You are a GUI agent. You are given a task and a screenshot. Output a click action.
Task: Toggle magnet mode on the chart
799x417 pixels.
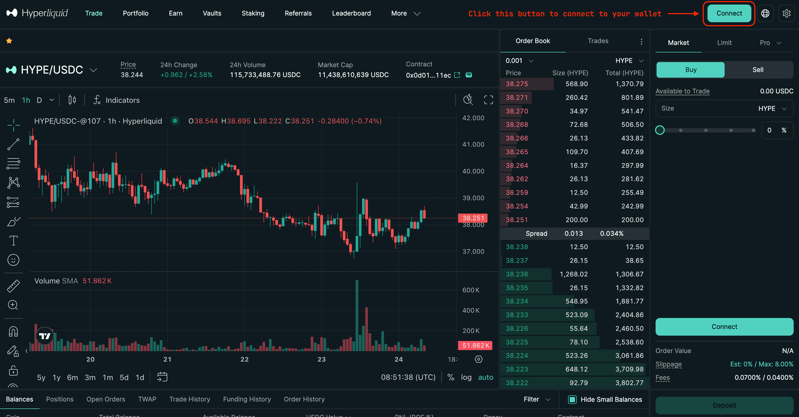[13, 331]
